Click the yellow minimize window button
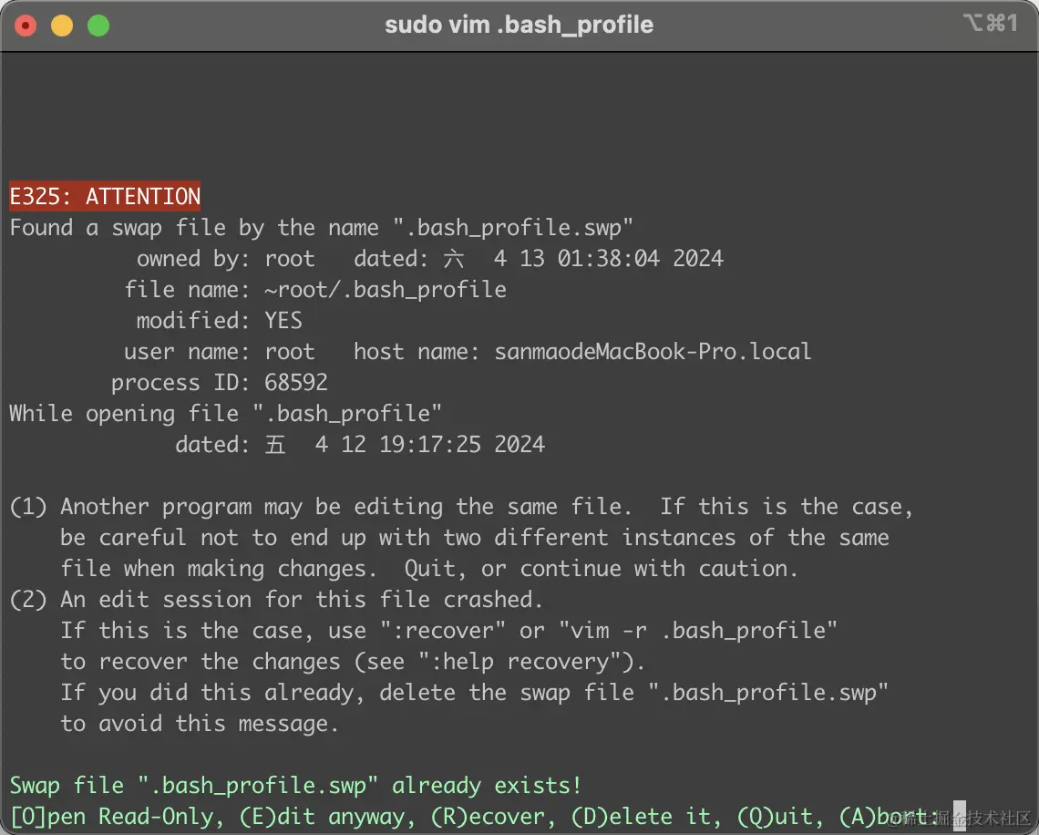This screenshot has height=835, width=1039. (x=62, y=26)
